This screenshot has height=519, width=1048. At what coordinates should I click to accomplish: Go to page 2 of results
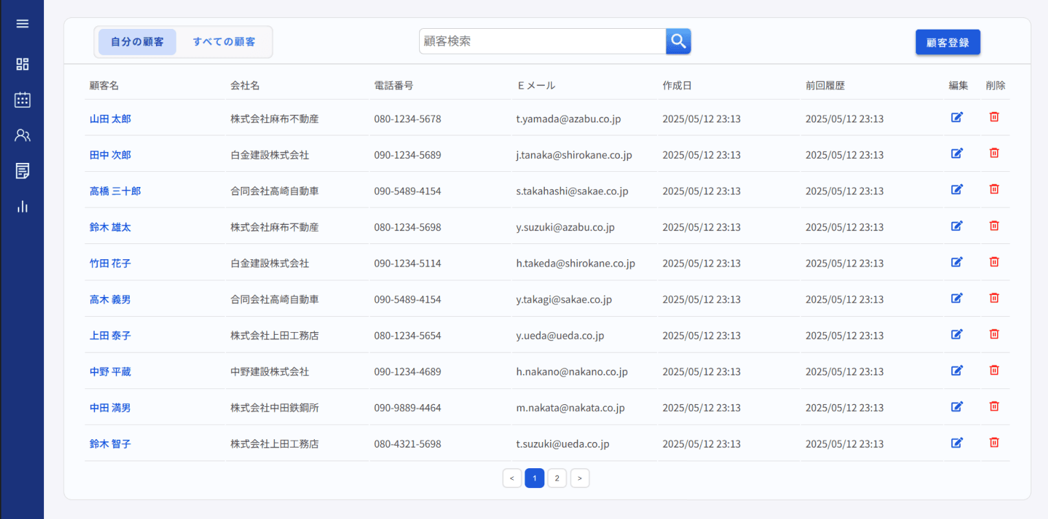(557, 478)
